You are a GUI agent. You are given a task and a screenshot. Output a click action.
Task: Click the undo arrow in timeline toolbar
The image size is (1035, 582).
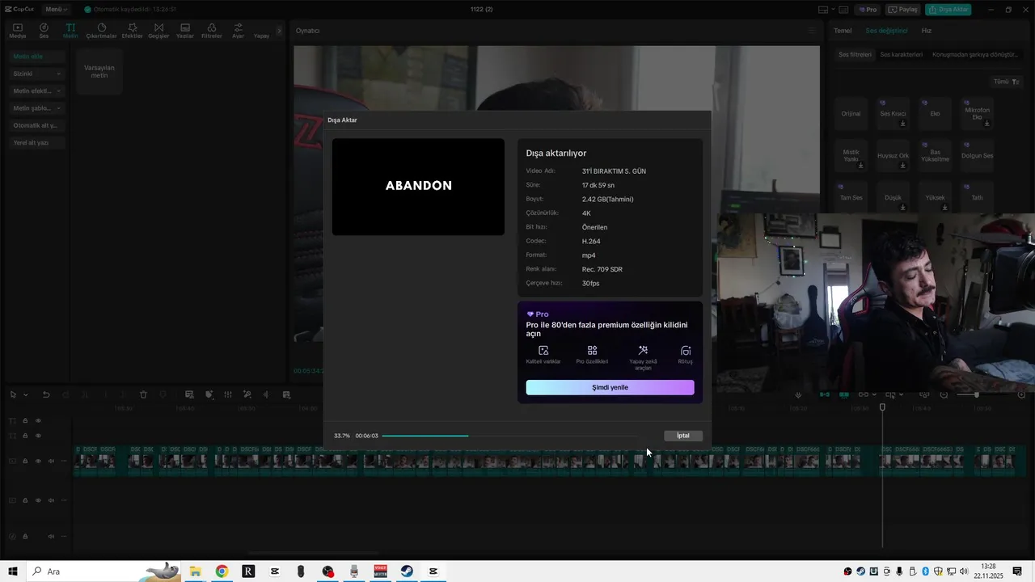pos(46,394)
